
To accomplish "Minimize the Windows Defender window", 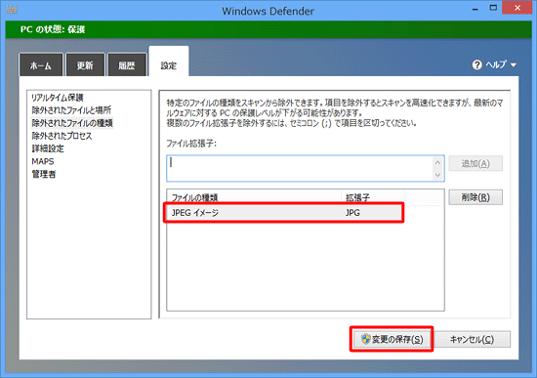I will [x=475, y=9].
